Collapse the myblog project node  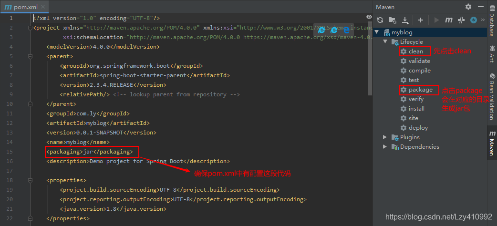tap(376, 32)
